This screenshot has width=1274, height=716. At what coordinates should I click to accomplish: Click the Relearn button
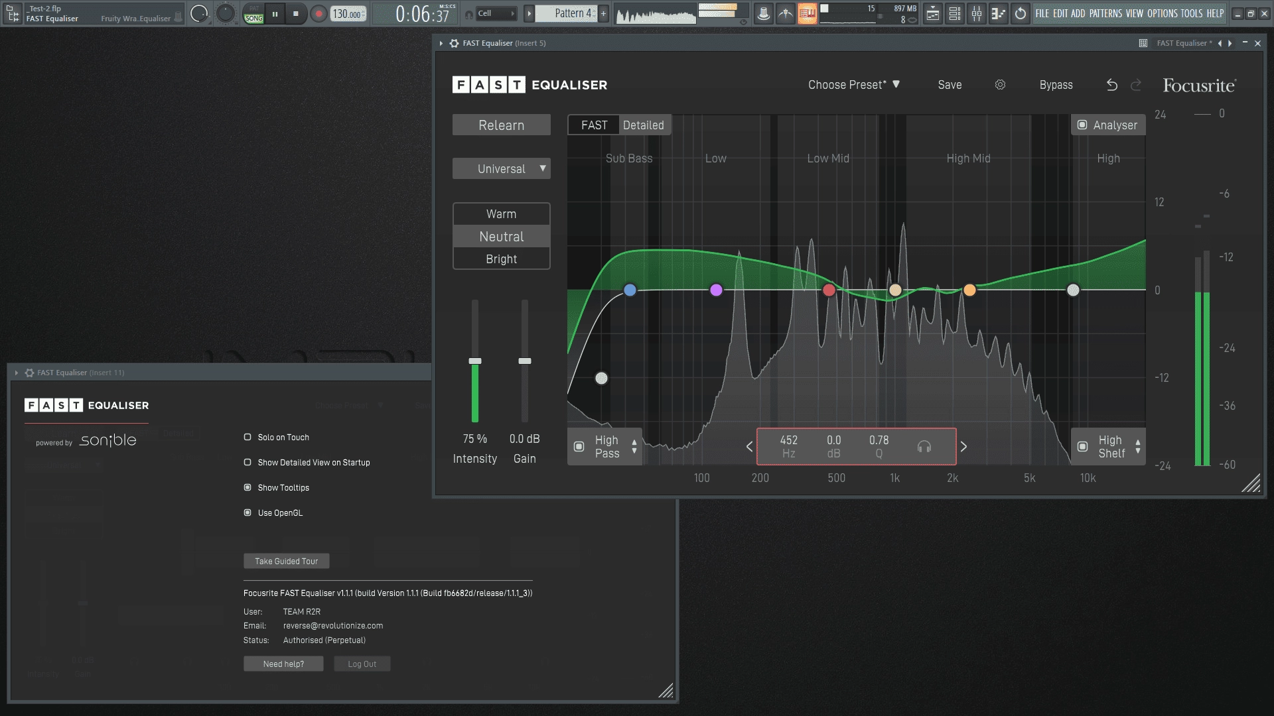tap(502, 125)
